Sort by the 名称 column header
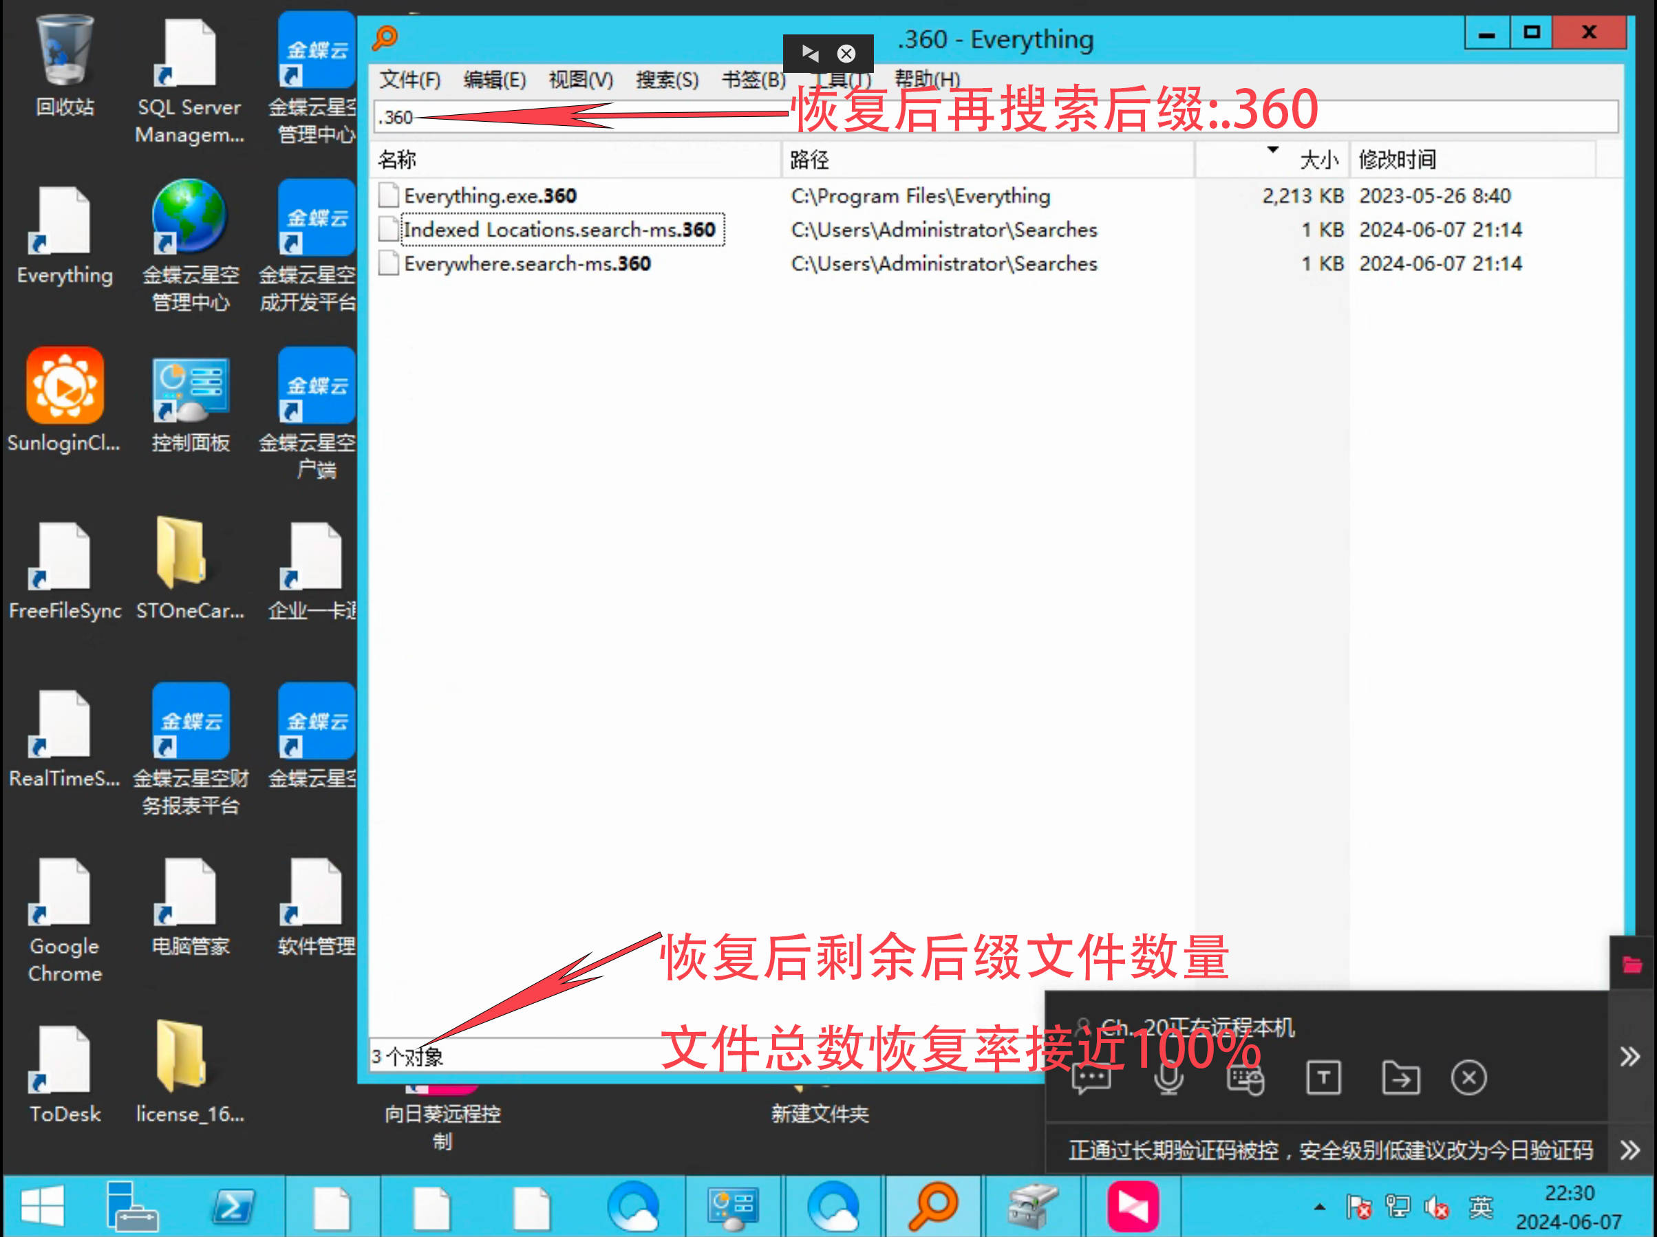This screenshot has width=1657, height=1237. pos(575,160)
